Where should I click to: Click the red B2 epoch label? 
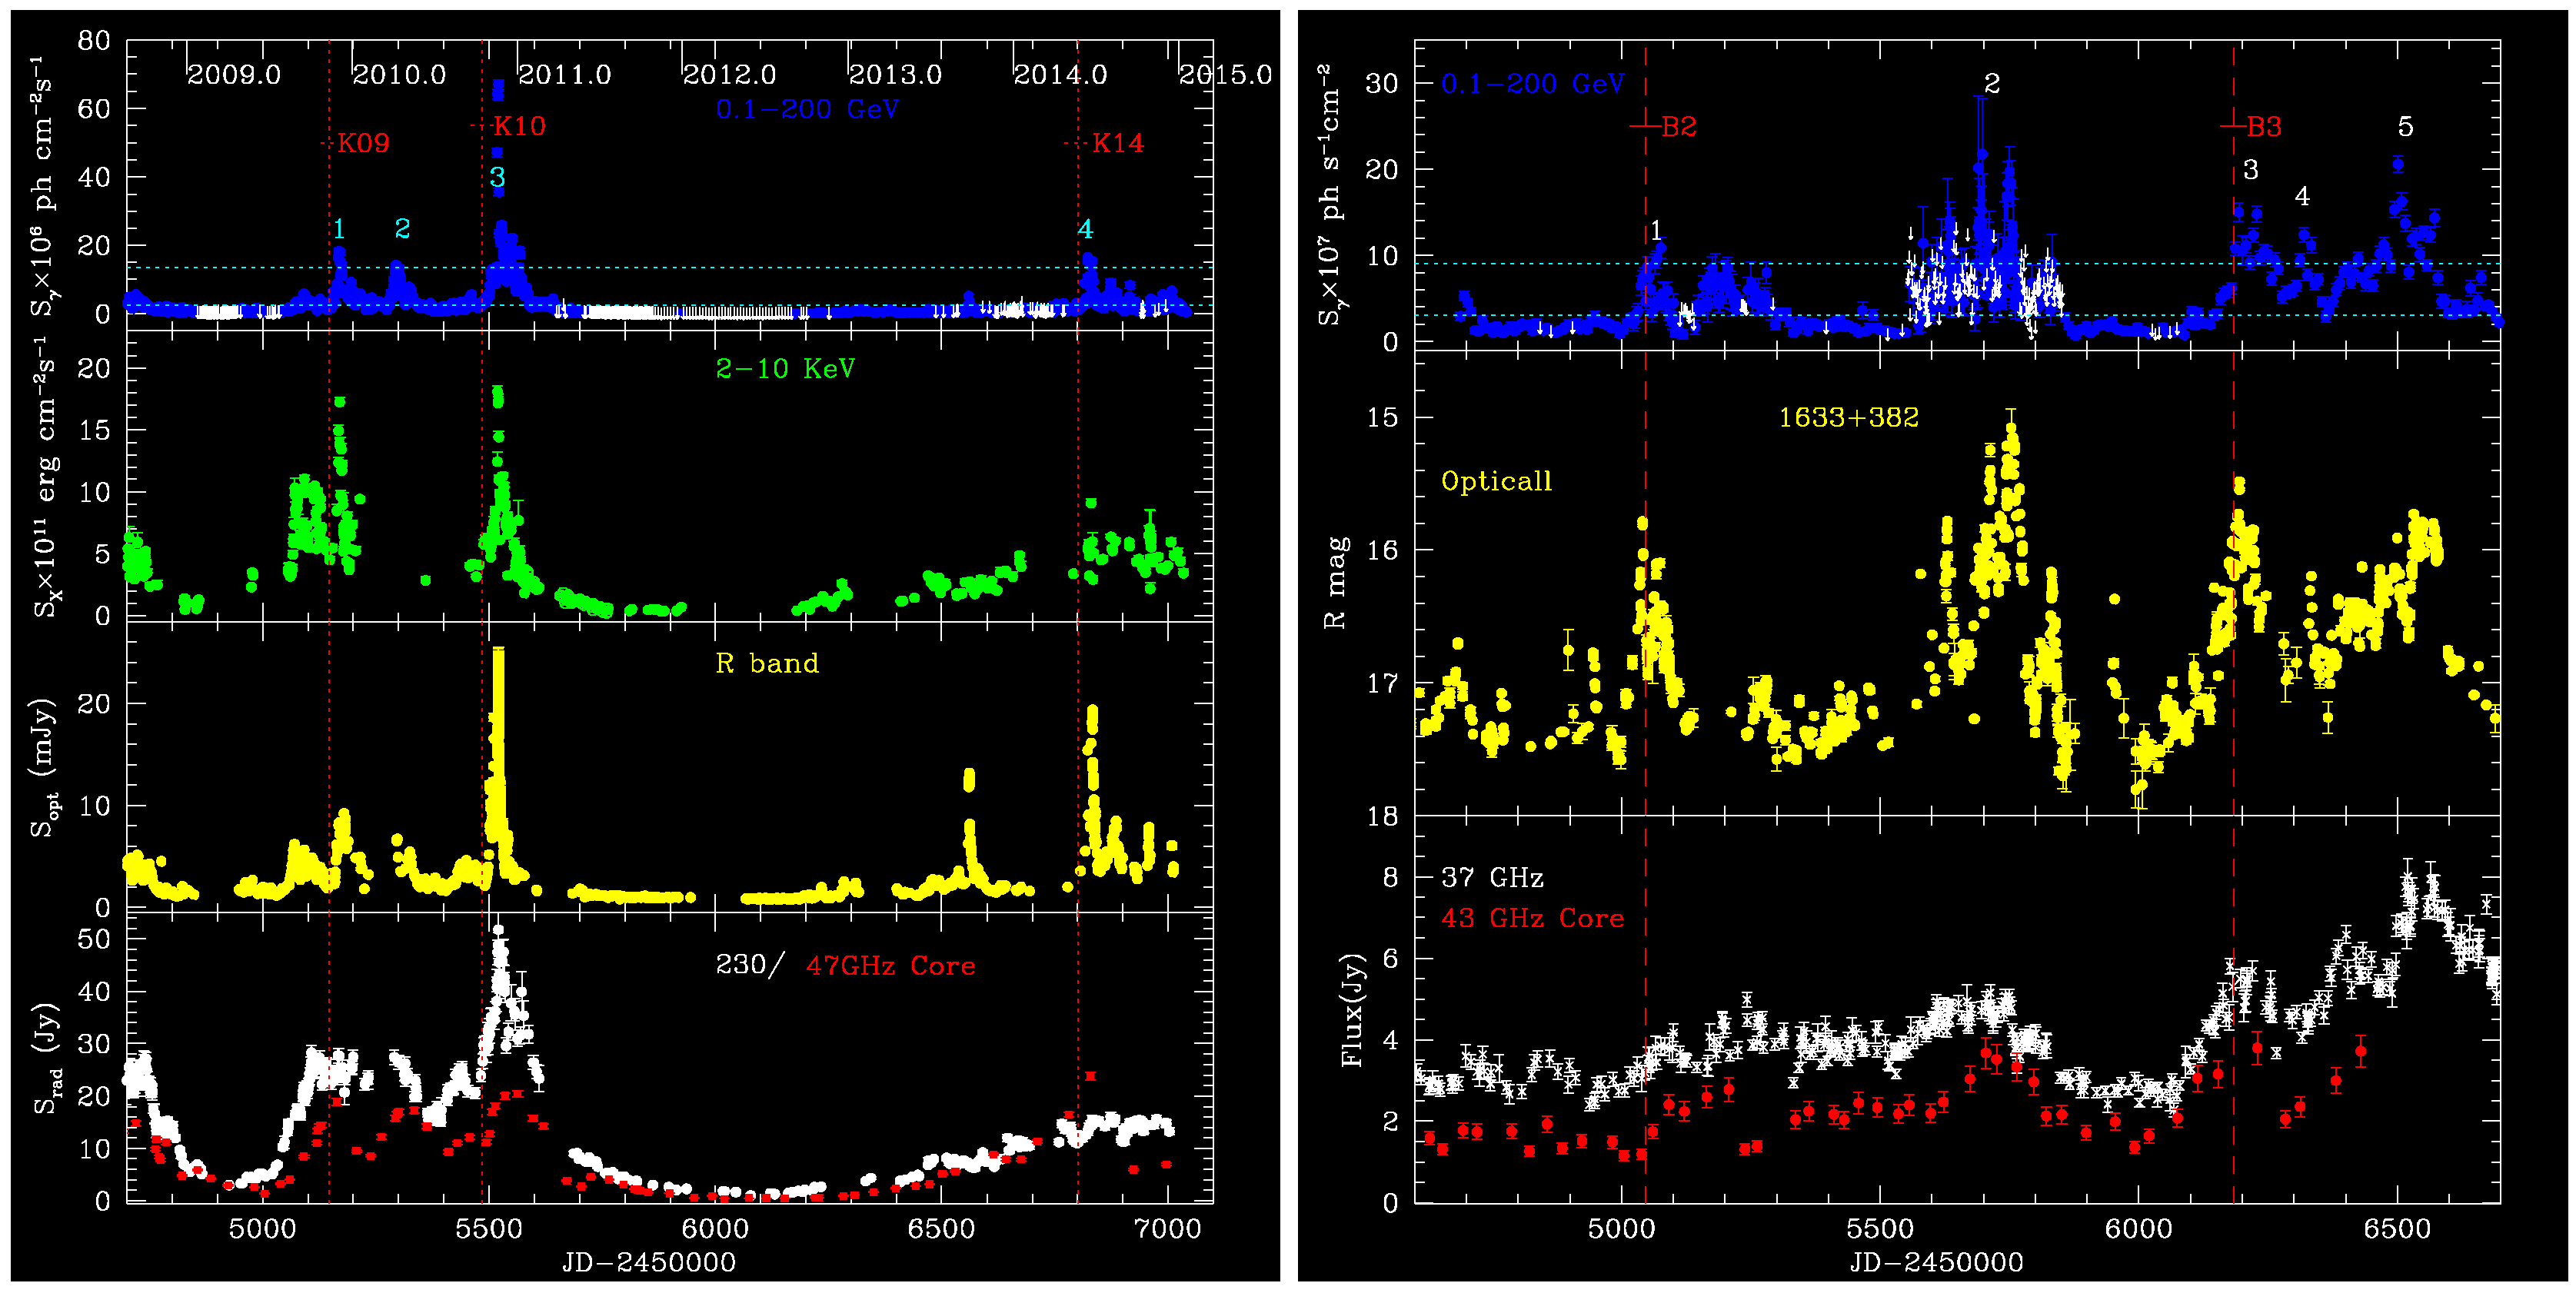[x=1679, y=127]
